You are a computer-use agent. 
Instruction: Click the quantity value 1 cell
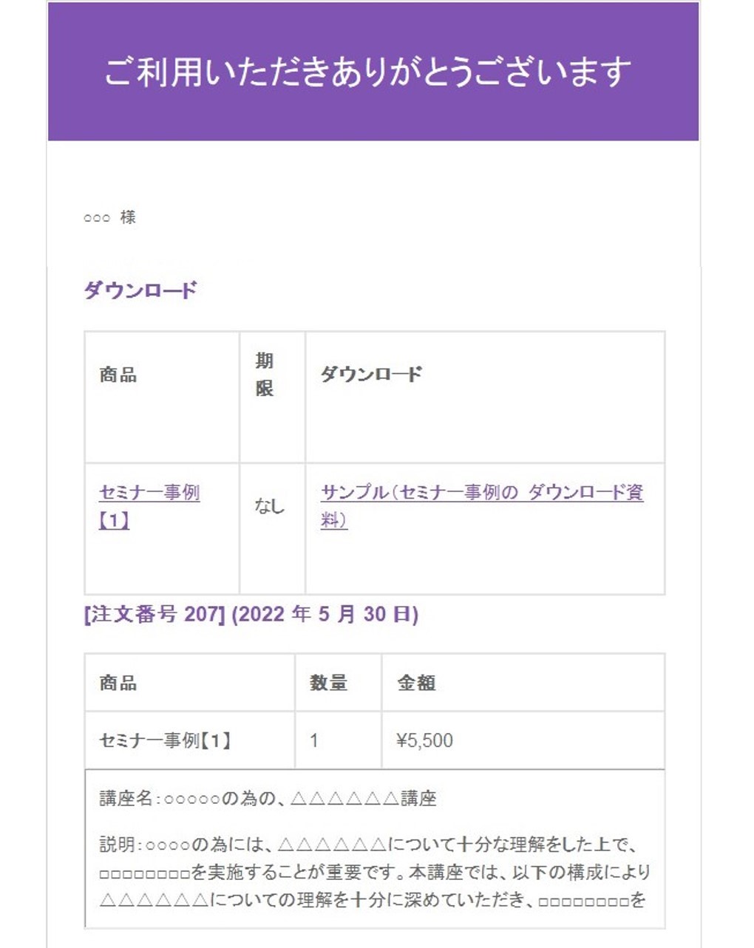click(x=314, y=740)
